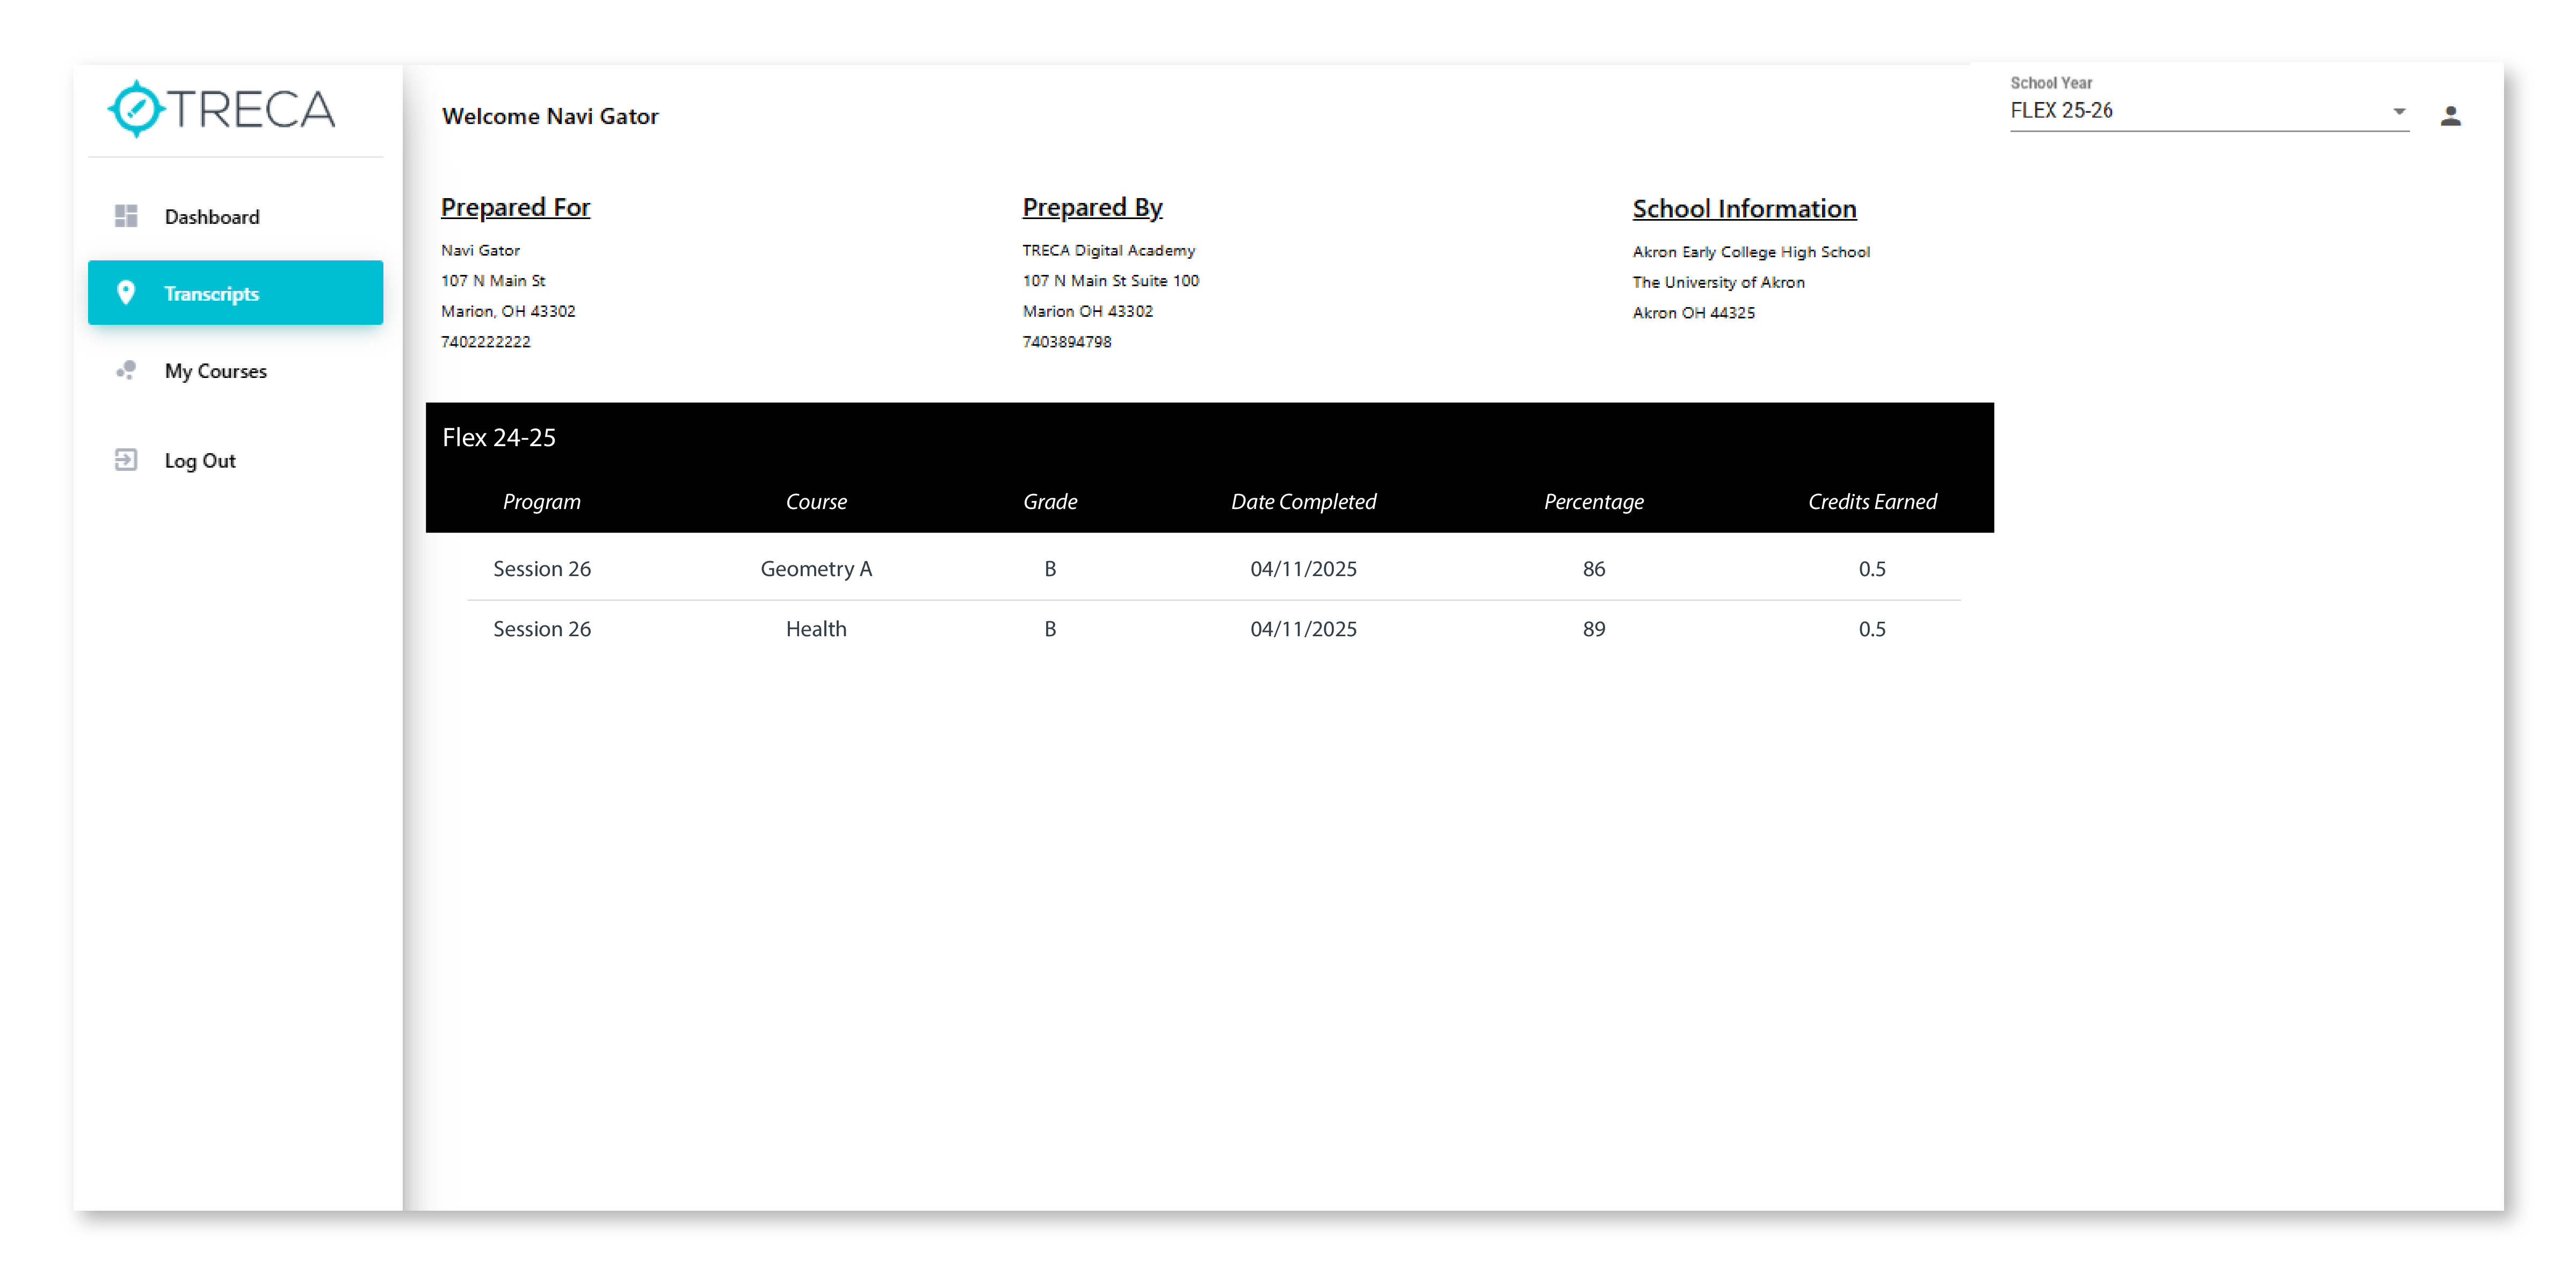Image resolution: width=2576 pixels, height=1273 pixels.
Task: Click the TRECA compass logo
Action: (x=135, y=109)
